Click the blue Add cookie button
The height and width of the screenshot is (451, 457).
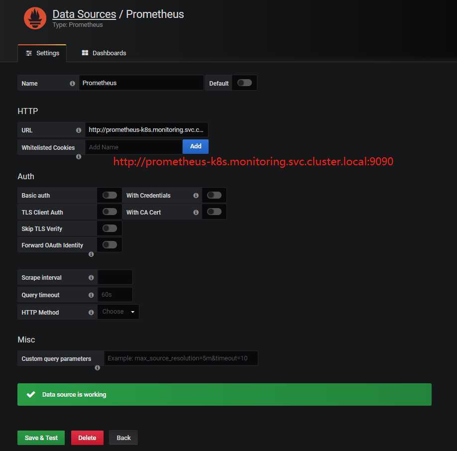pos(196,146)
